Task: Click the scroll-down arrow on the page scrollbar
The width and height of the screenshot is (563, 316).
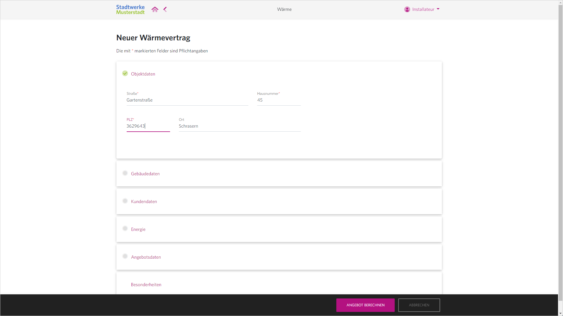Action: click(560, 313)
